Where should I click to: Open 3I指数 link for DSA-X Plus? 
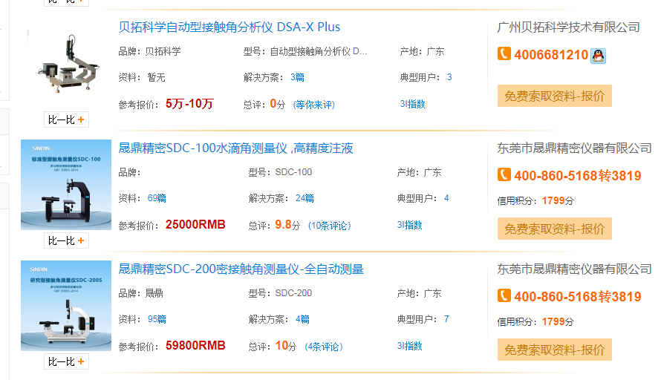(412, 104)
